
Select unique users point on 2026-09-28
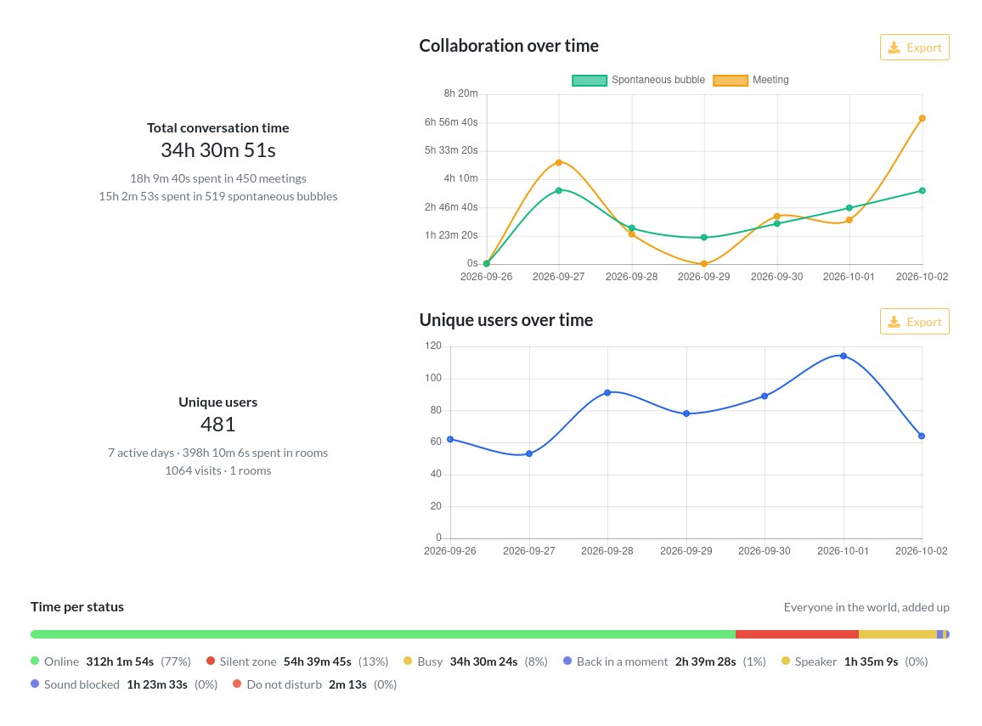click(x=607, y=393)
